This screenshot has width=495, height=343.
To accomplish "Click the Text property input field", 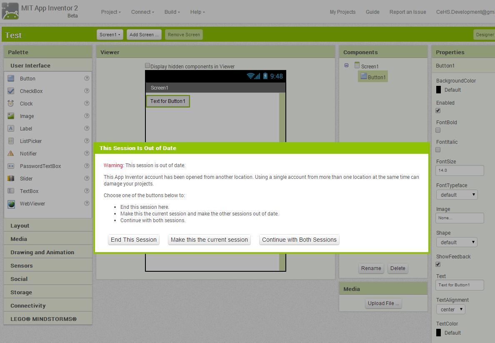I will click(x=460, y=285).
